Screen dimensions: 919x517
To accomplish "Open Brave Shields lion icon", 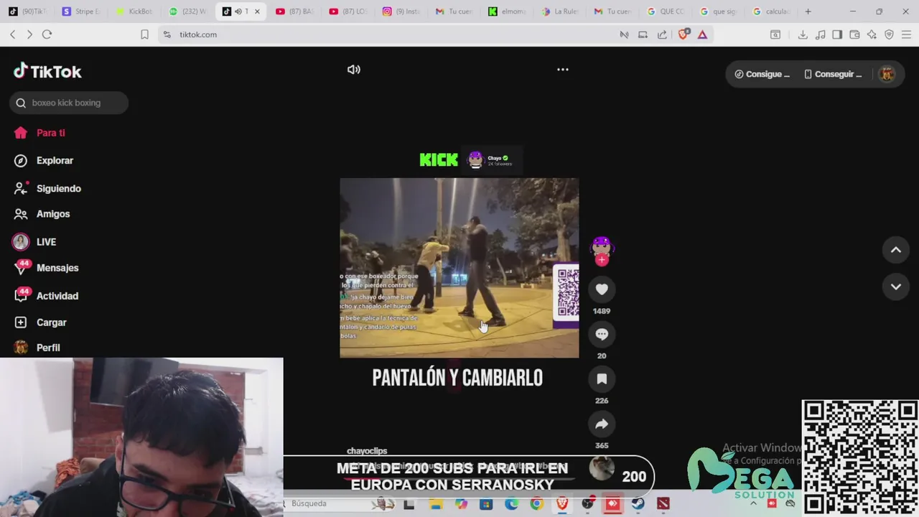I will point(683,34).
